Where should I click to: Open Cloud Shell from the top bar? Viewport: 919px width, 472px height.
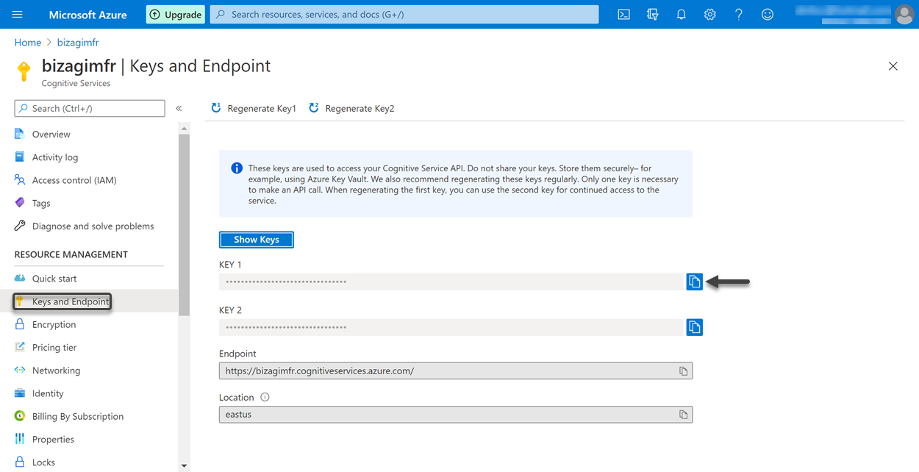[623, 15]
